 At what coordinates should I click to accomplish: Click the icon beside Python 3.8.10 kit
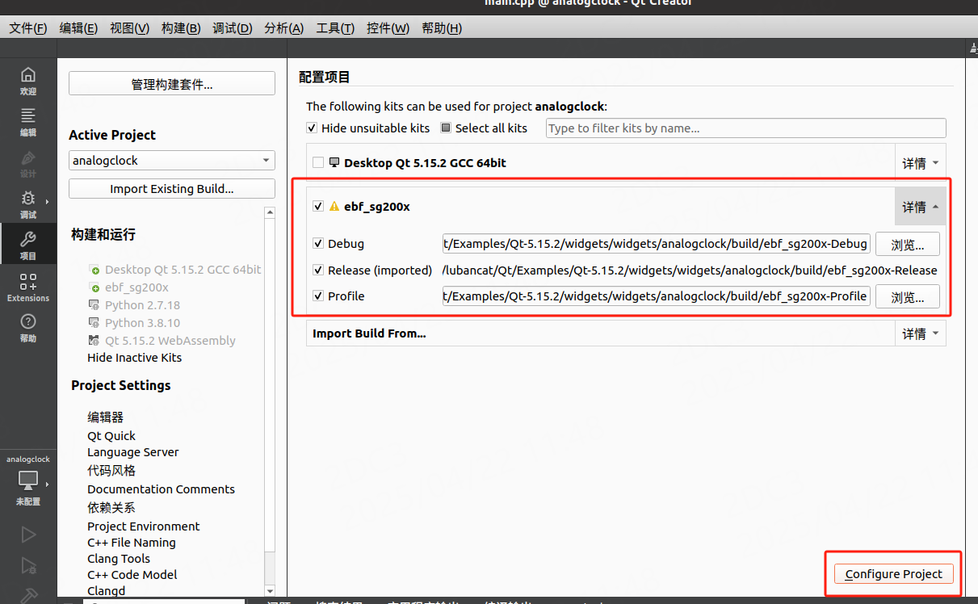point(95,323)
